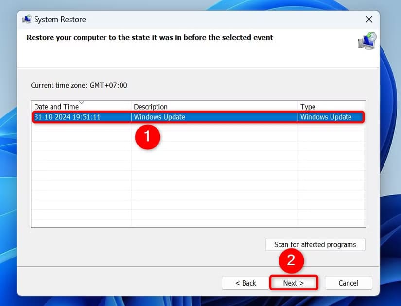This screenshot has height=306, width=401.
Task: Click the Type column header
Action: [x=331, y=106]
